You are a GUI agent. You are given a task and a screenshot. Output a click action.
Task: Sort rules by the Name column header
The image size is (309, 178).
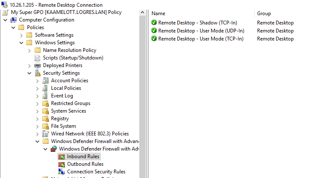[158, 13]
